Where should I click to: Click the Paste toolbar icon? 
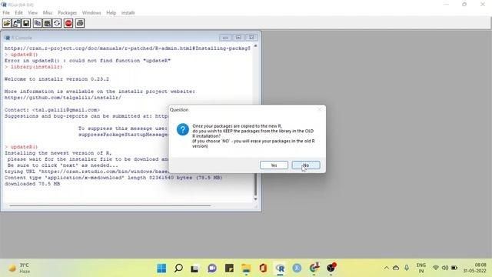point(47,23)
